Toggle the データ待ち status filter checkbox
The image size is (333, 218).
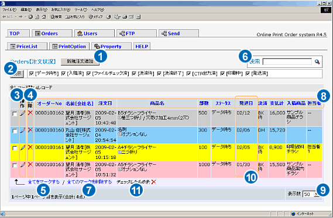tap(32, 74)
